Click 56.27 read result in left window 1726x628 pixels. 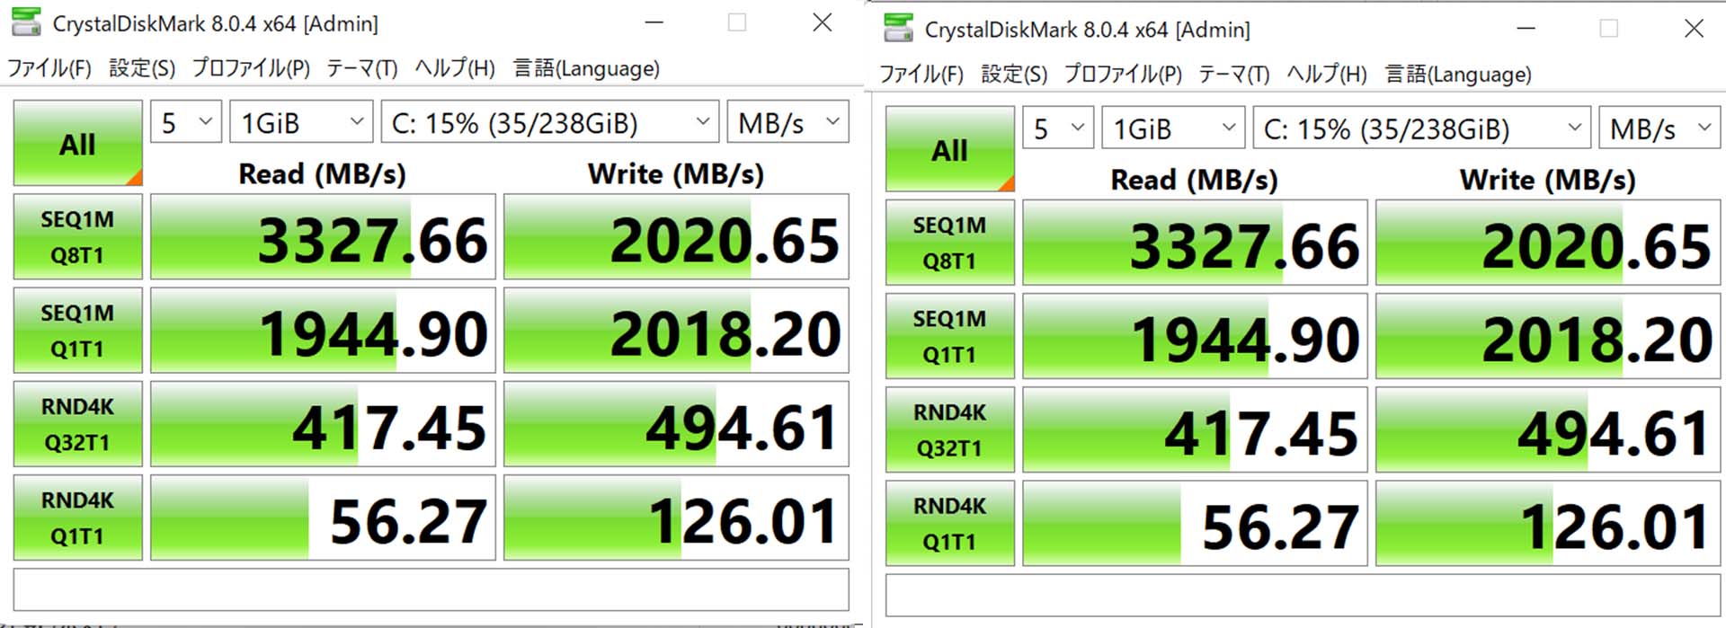coord(323,517)
